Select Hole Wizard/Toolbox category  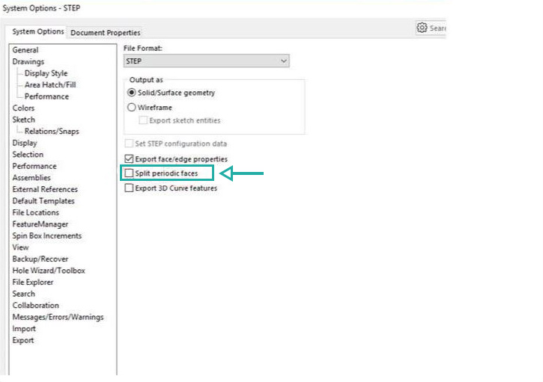pyautogui.click(x=49, y=271)
